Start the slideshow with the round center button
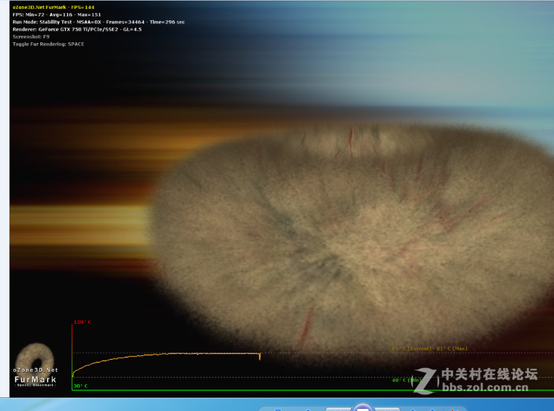Image resolution: width=554 pixels, height=411 pixels. pyautogui.click(x=362, y=407)
